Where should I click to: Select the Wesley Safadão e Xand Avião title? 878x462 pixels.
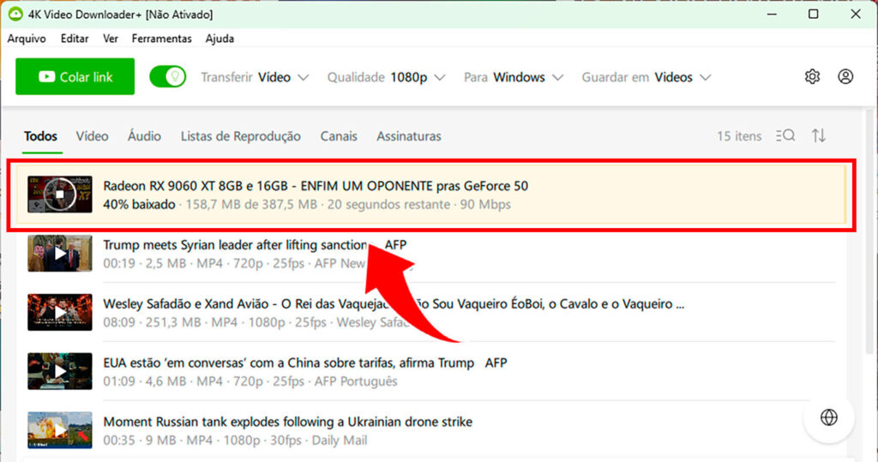[394, 304]
